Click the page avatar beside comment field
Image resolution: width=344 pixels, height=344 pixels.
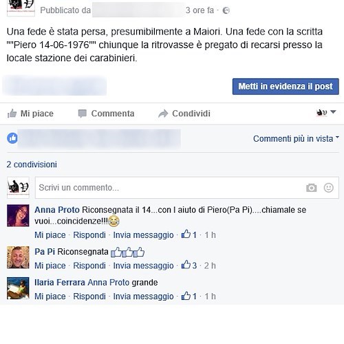18,188
